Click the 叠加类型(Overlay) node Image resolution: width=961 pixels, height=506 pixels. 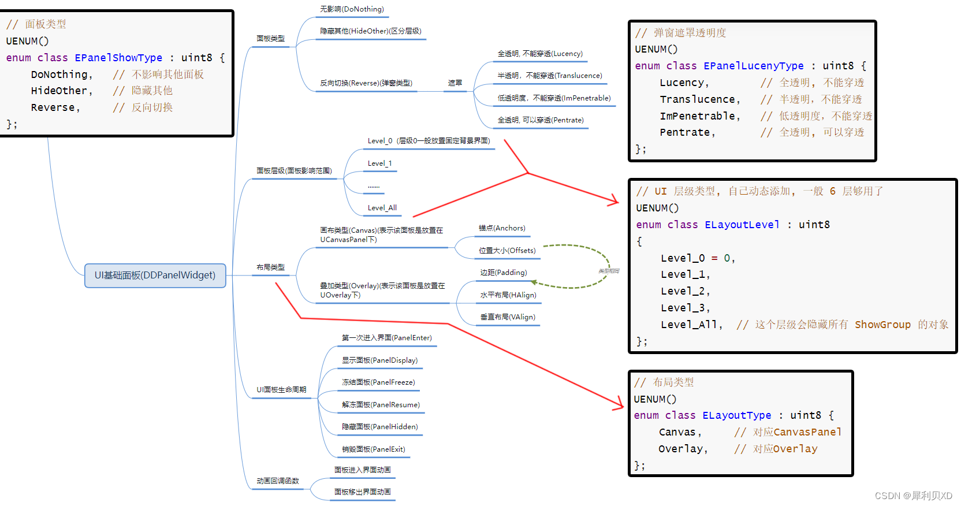click(382, 290)
